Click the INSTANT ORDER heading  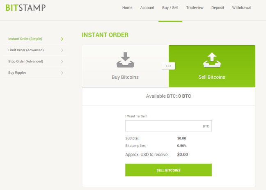[105, 35]
